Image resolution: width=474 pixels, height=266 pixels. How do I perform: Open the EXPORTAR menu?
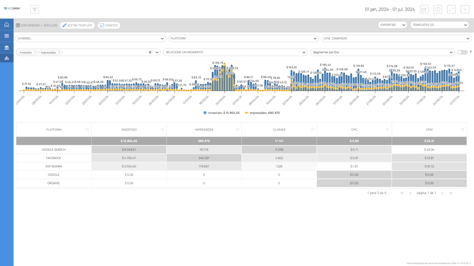(x=392, y=25)
